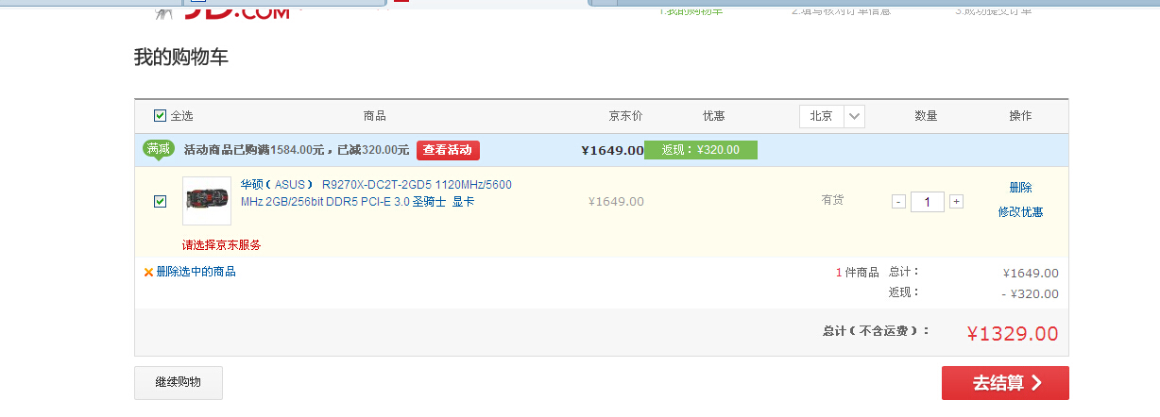Click the 有货 stock status text
The image size is (1160, 417).
[832, 200]
